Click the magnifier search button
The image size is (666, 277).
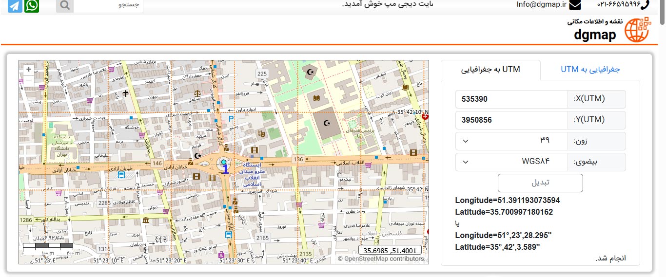point(65,6)
